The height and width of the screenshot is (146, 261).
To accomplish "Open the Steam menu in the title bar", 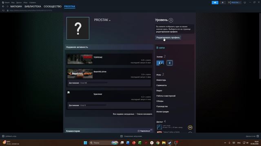I will coord(7,2).
